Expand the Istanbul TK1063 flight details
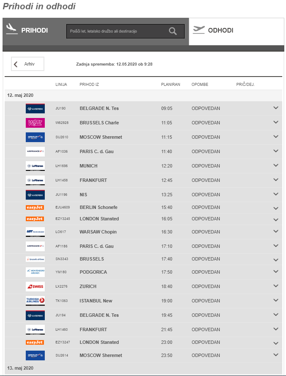This screenshot has height=376, width=286. (276, 300)
